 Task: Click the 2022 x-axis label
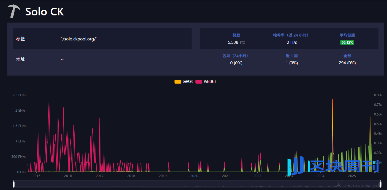click(x=257, y=176)
